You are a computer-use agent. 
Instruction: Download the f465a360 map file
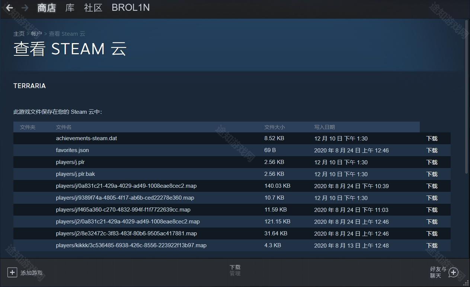[432, 210]
